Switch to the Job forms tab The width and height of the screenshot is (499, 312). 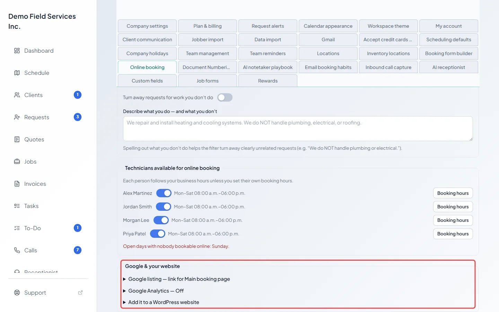[208, 81]
